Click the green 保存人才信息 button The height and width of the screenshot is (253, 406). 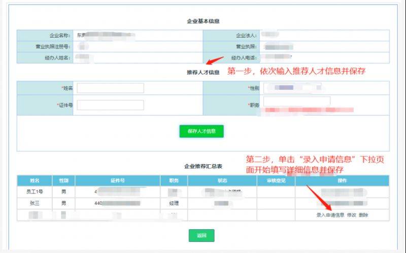[x=201, y=131]
